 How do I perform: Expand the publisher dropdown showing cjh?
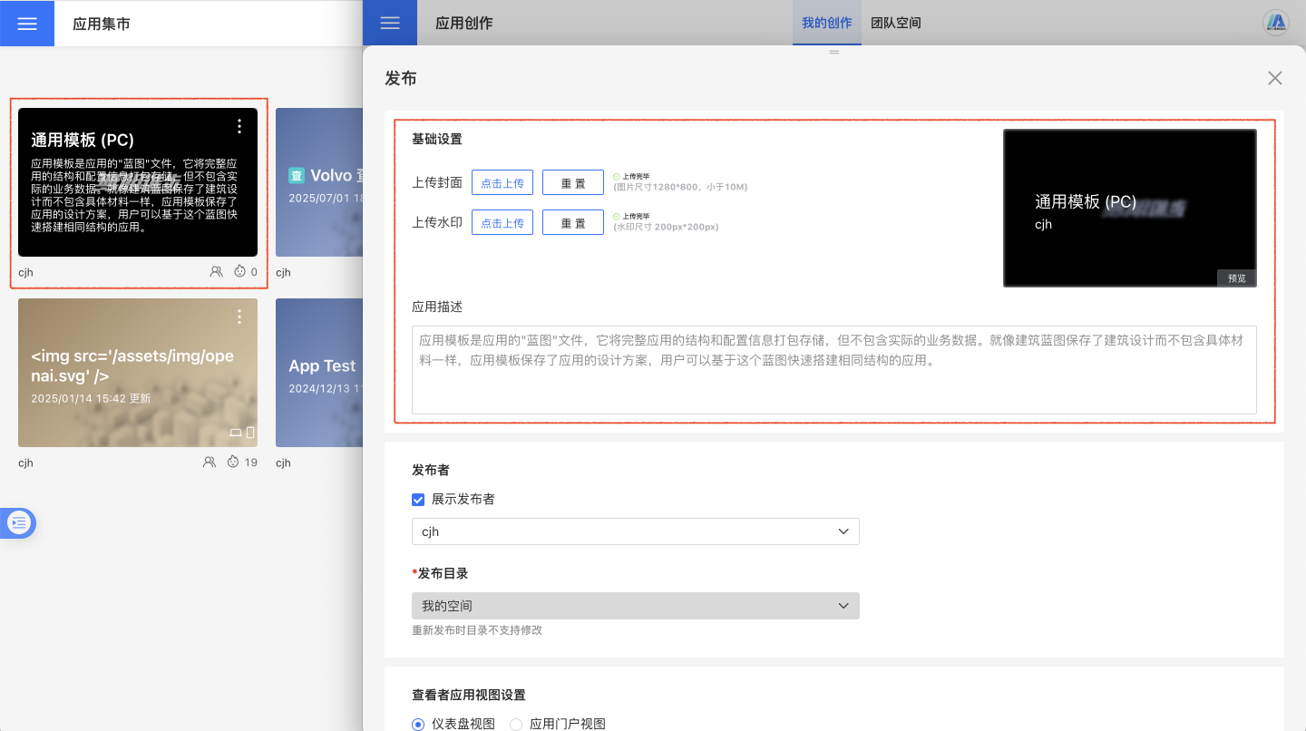coord(635,531)
